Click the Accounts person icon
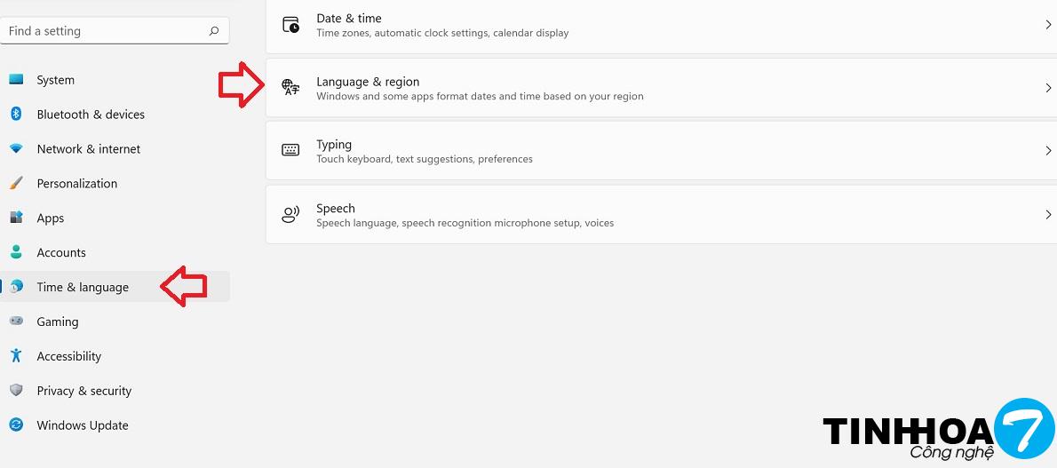 [16, 252]
